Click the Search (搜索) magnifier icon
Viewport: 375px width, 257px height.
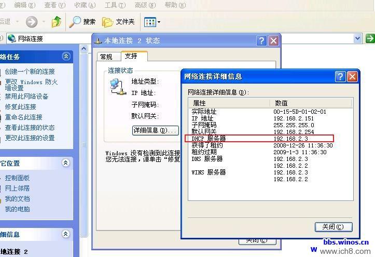point(76,22)
